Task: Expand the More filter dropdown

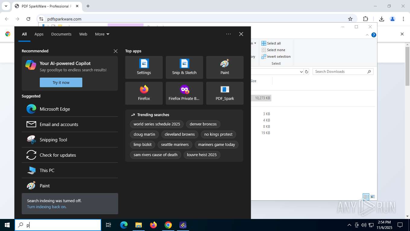Action: pos(102,34)
